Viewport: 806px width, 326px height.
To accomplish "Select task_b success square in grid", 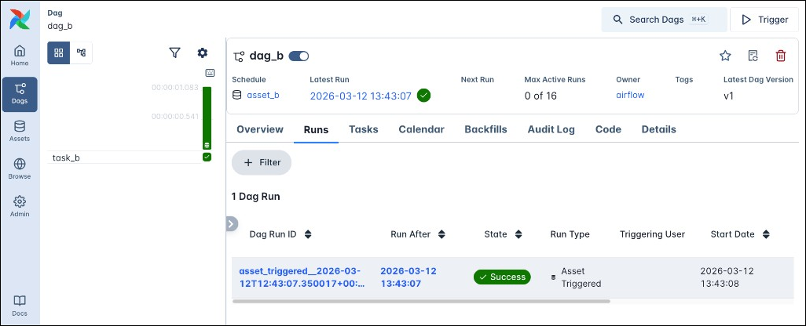I will coord(207,158).
